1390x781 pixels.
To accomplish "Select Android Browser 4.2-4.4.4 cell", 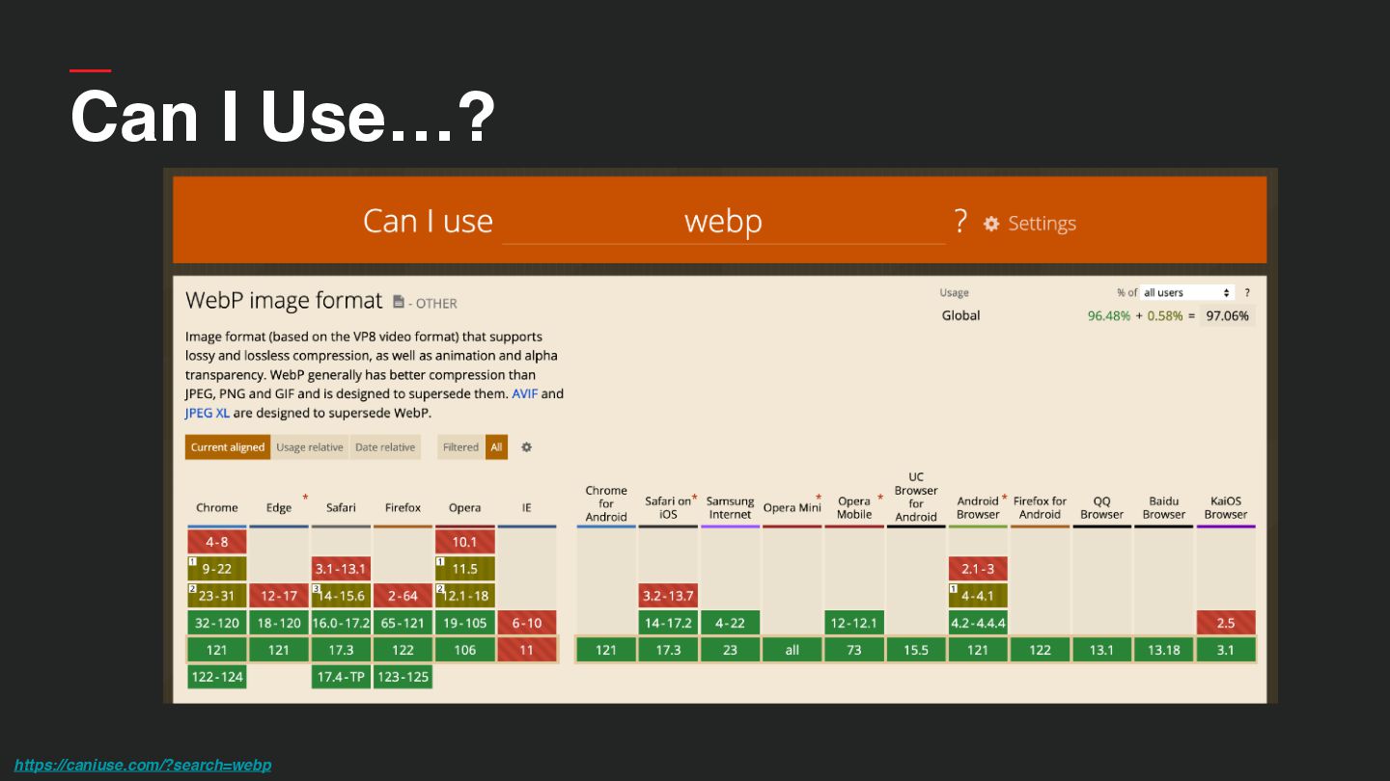I will click(978, 623).
